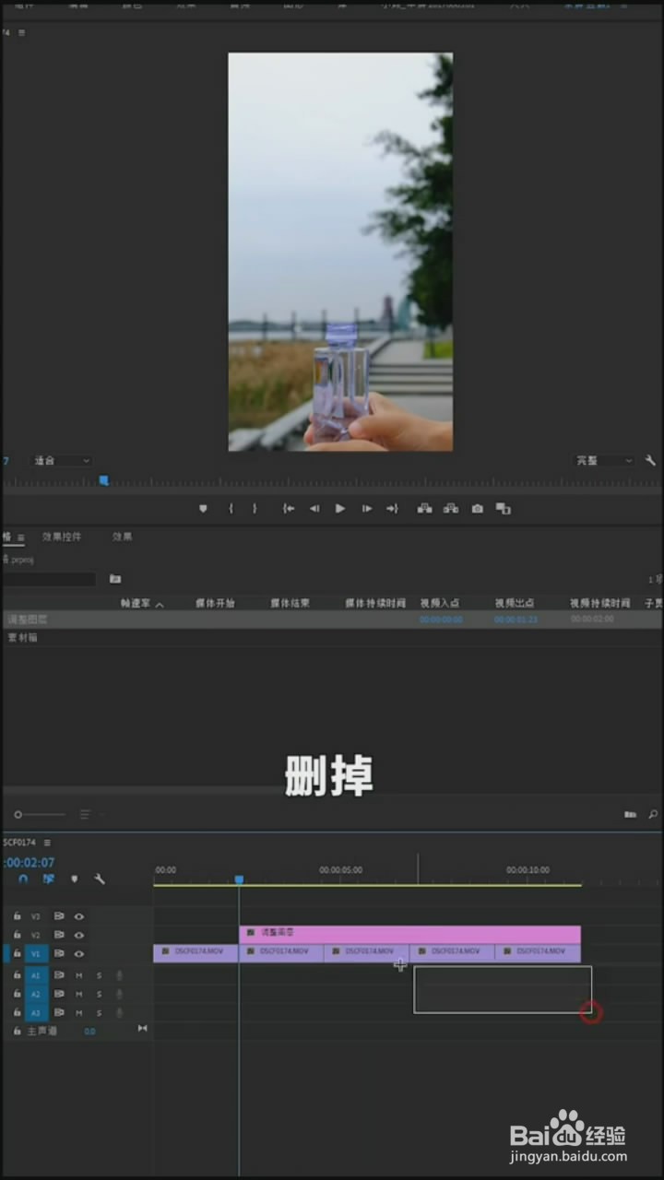Go to Out point button
This screenshot has height=1180, width=664.
[392, 509]
